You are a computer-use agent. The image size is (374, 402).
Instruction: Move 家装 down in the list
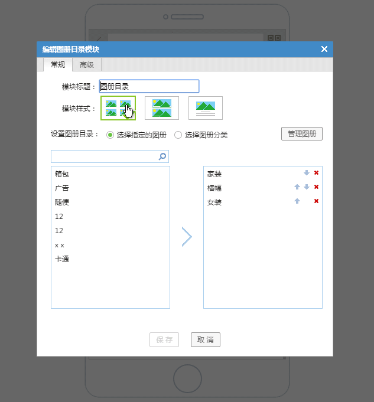307,173
